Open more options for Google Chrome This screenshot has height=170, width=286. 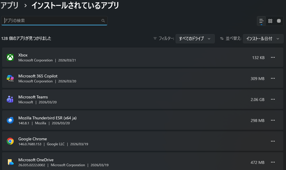(273, 141)
